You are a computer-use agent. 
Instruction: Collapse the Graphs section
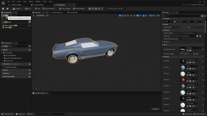coord(2,50)
